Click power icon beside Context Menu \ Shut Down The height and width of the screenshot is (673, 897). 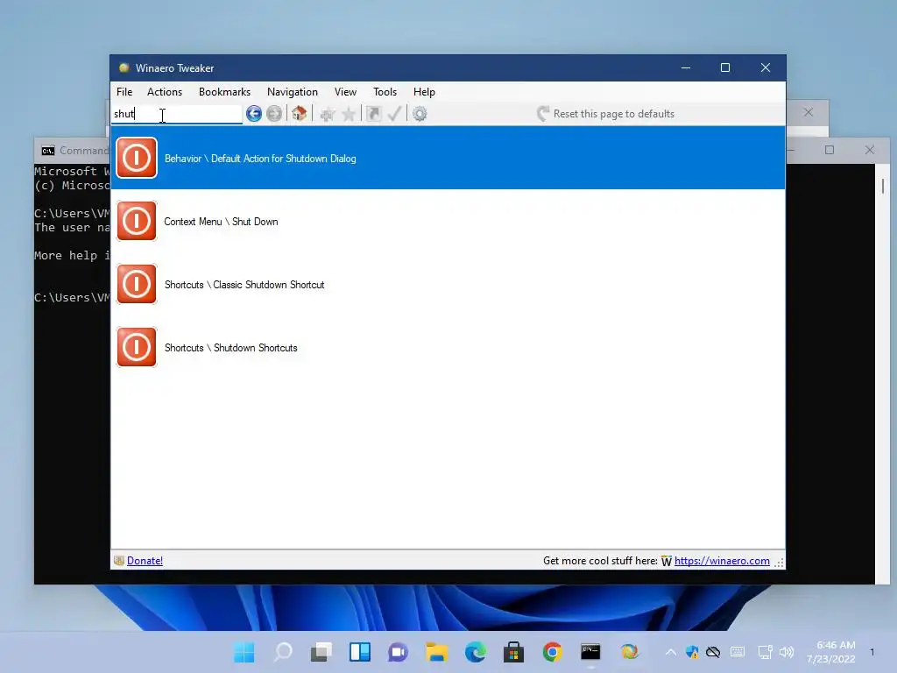136,221
